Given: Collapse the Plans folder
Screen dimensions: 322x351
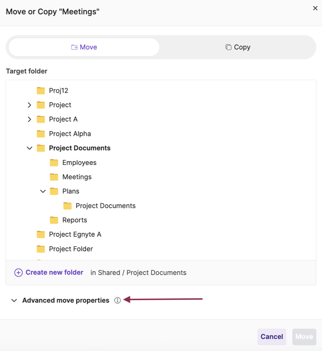Looking at the screenshot, I should 43,191.
